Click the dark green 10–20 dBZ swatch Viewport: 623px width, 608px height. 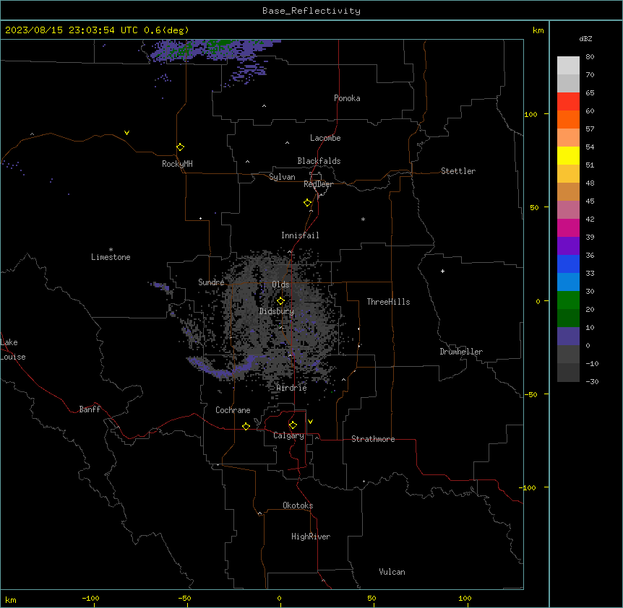pyautogui.click(x=568, y=318)
